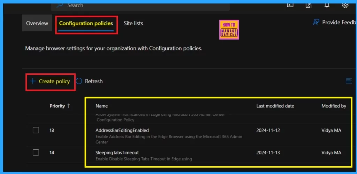This screenshot has width=357, height=174.
Task: Click the search magnifier icon
Action: point(60,5)
